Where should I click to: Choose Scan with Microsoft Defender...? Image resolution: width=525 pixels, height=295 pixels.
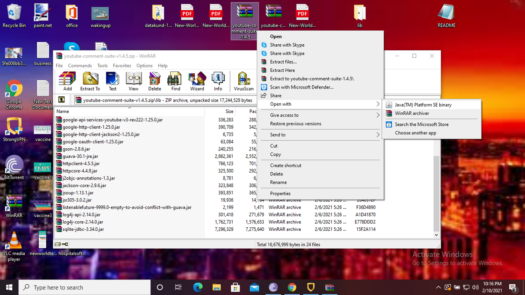(320, 87)
